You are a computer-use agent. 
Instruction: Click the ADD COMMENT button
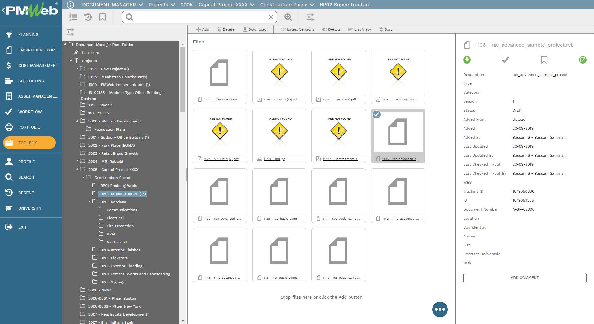click(x=525, y=278)
